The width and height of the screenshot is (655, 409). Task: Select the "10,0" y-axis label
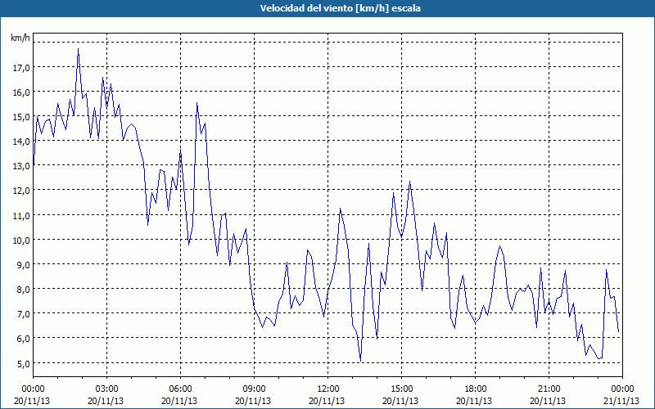(21, 240)
